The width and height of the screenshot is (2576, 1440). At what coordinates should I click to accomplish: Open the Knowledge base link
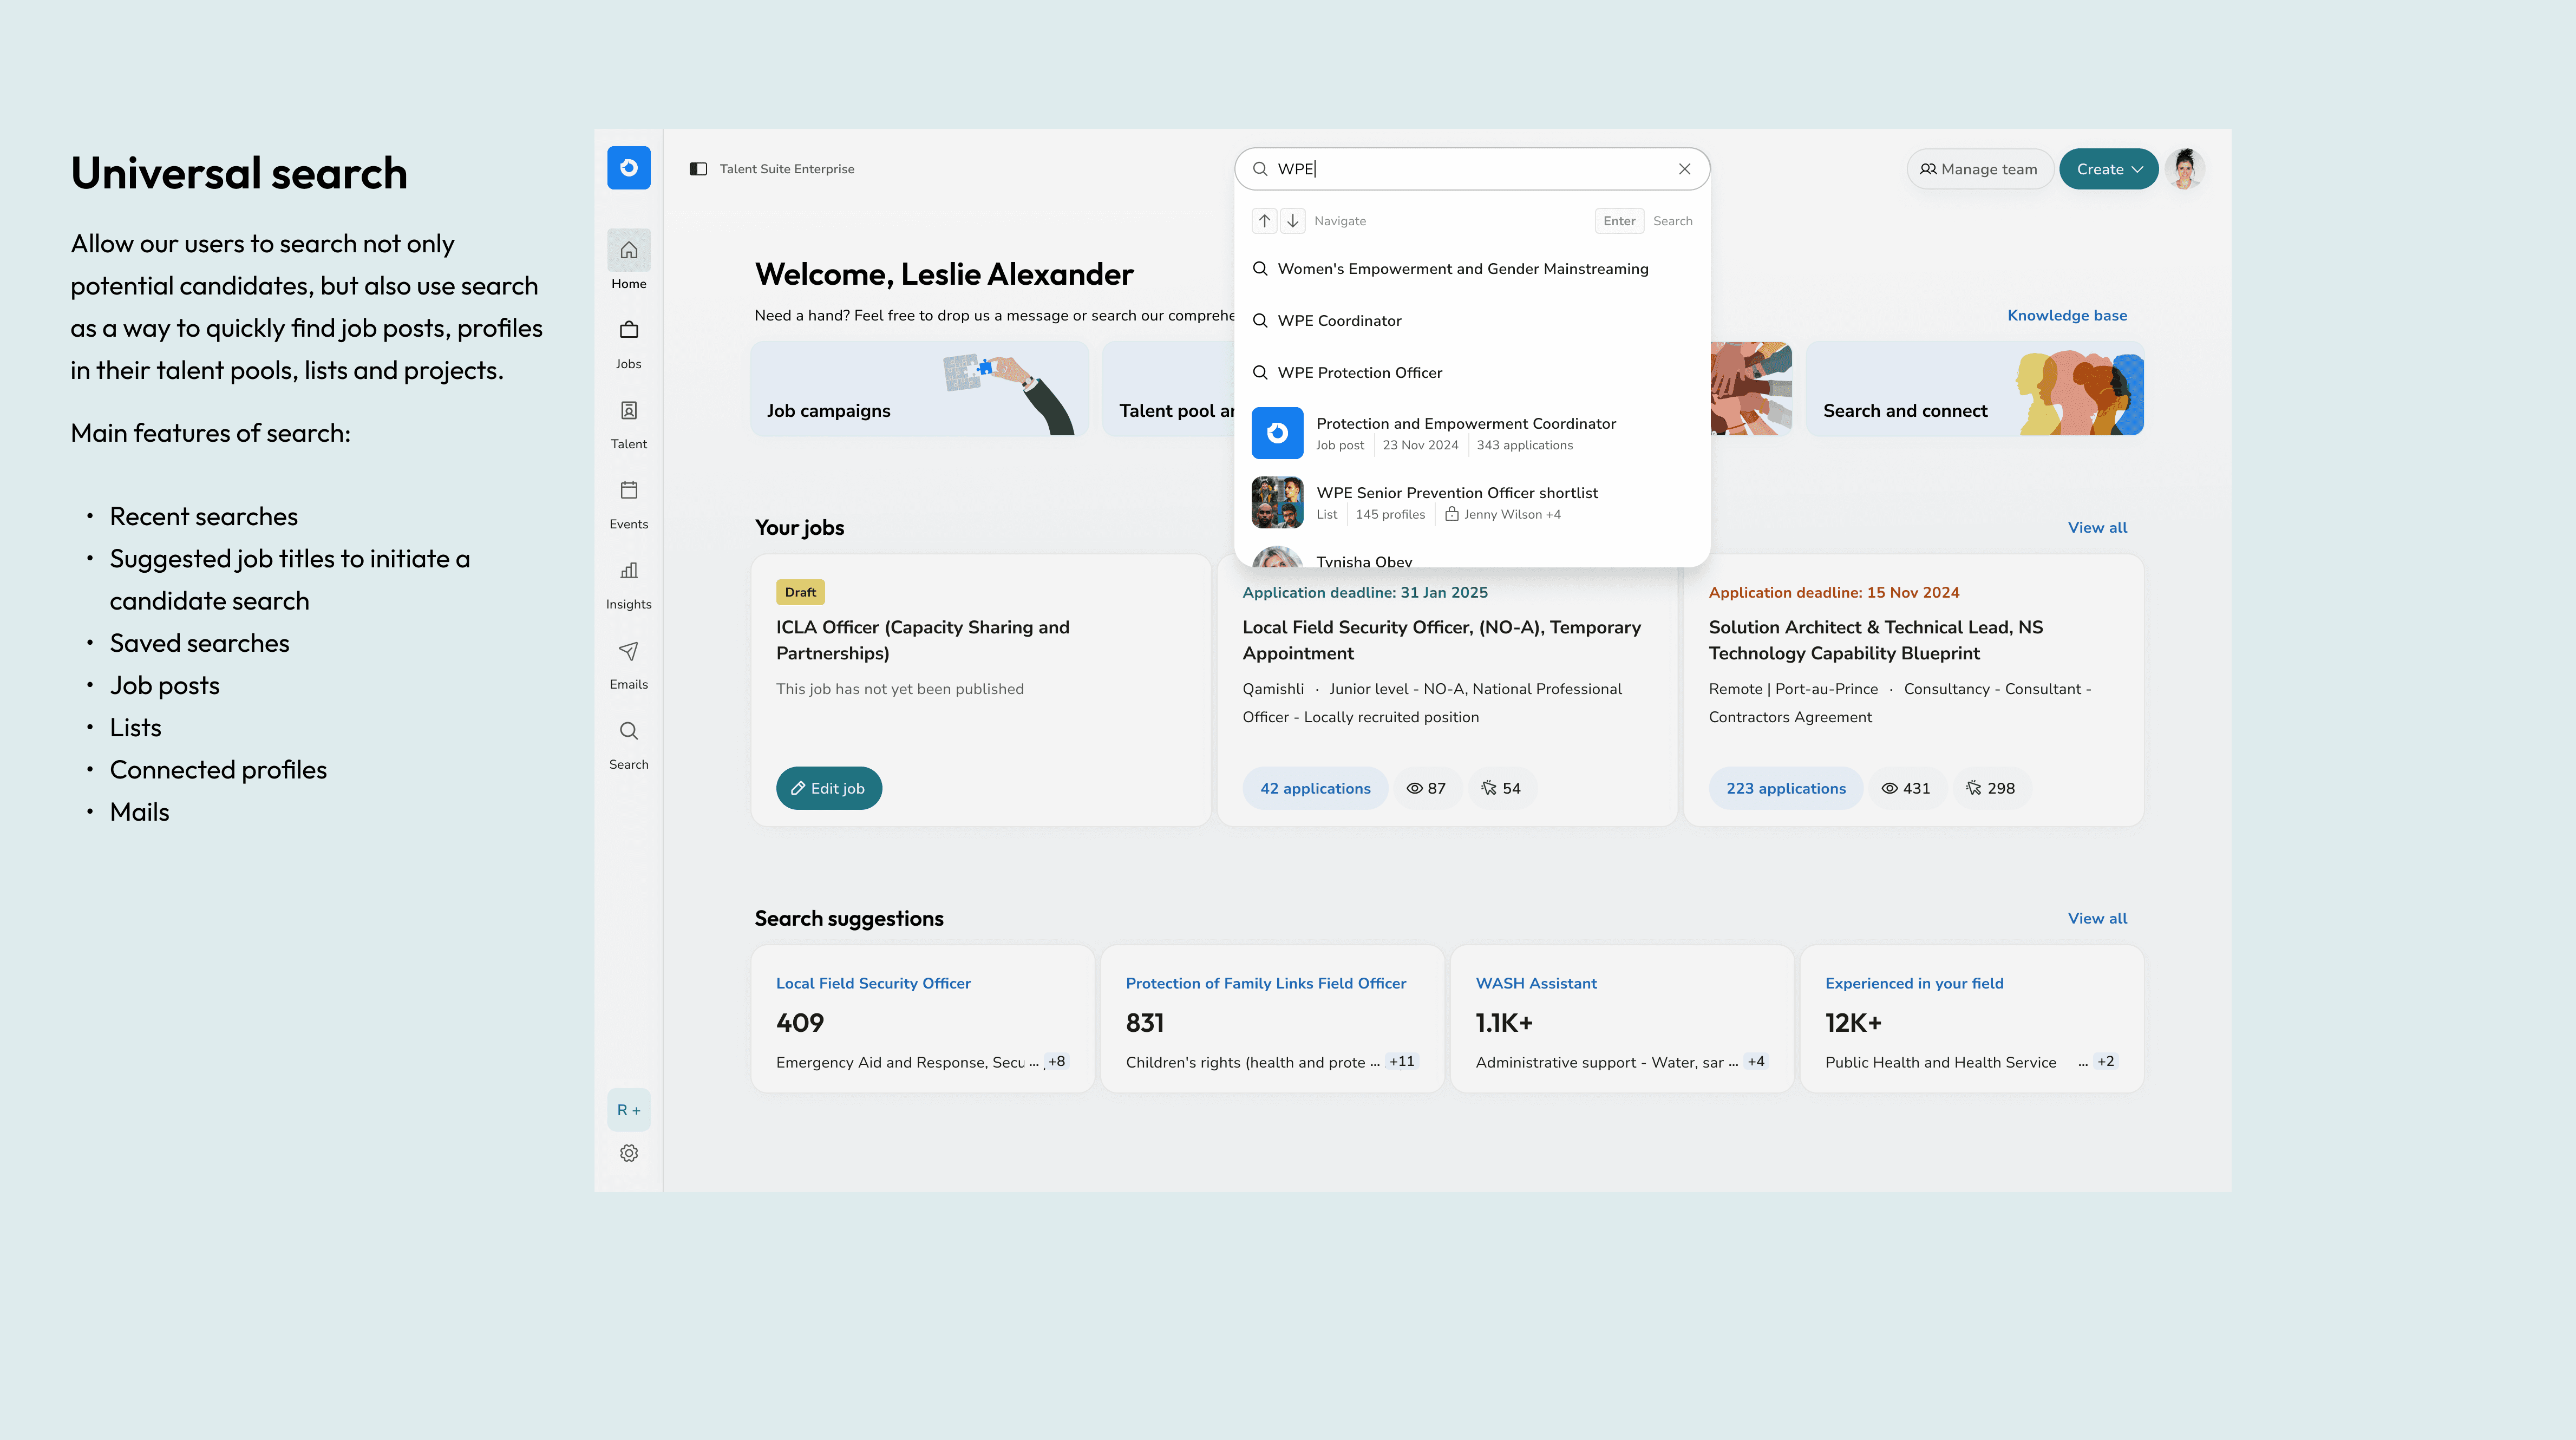tap(2066, 315)
